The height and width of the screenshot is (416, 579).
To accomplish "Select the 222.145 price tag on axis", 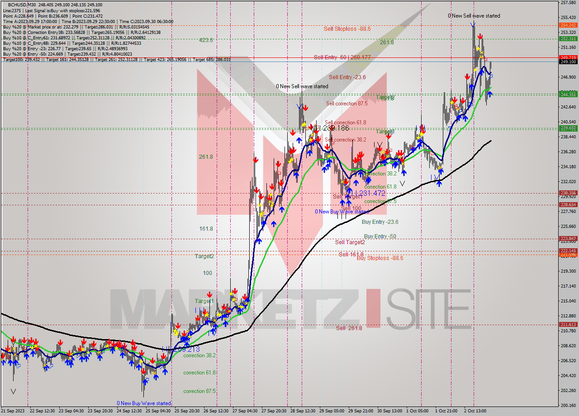I will (x=568, y=251).
